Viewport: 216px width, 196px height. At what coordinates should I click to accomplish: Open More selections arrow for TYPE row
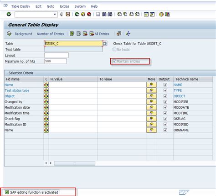(x=151, y=90)
